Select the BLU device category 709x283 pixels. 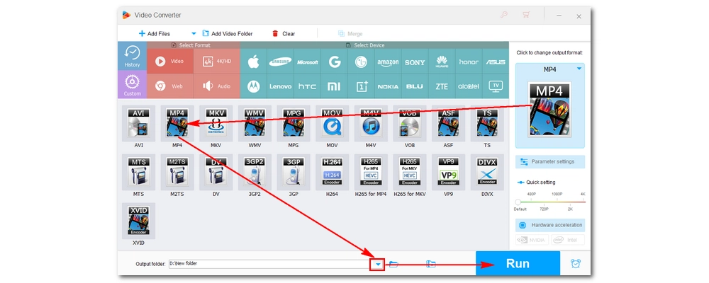pos(415,86)
